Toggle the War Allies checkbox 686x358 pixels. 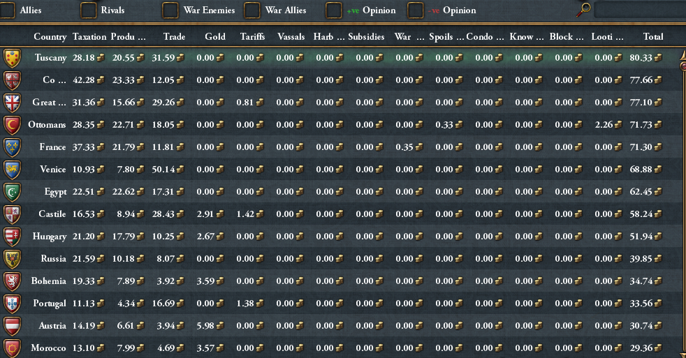tap(252, 10)
